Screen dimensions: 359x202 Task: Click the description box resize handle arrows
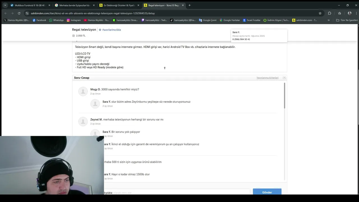click(165, 68)
